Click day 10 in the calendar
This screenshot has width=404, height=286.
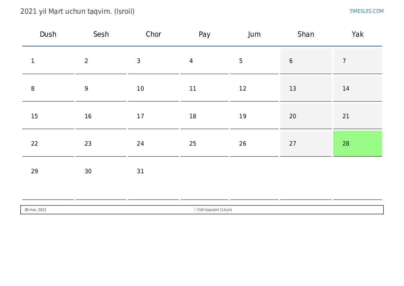[x=153, y=89]
